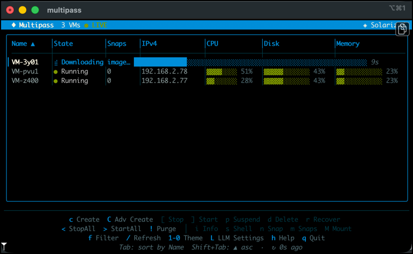Click VM-3y01 image download progress bar
The height and width of the screenshot is (254, 413).
[250, 62]
